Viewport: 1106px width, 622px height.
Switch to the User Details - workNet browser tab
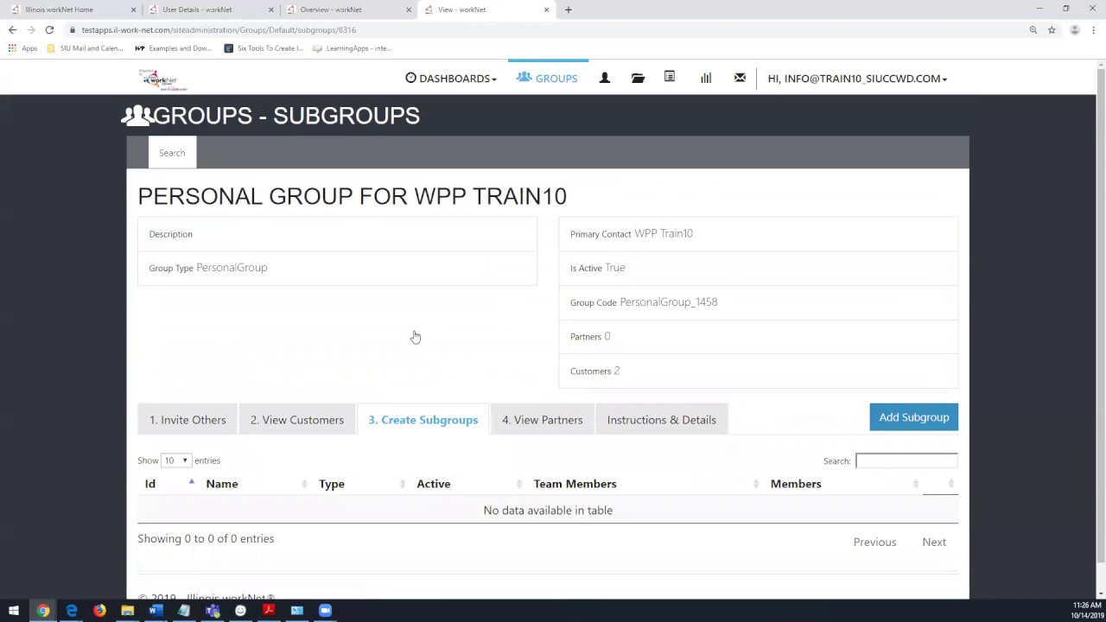211,10
